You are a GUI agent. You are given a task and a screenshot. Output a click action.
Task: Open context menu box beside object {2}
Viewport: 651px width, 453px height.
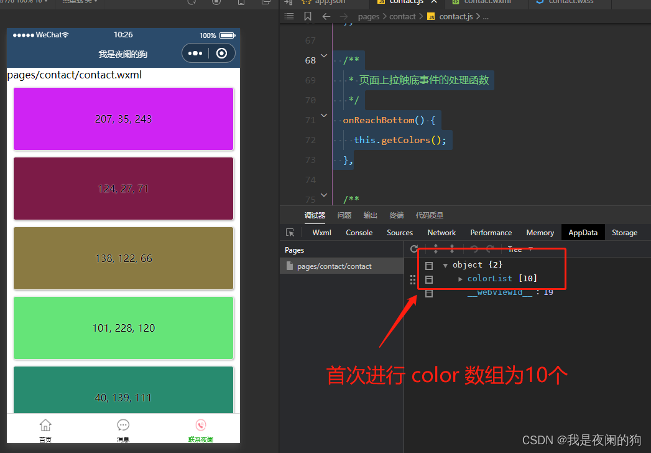pyautogui.click(x=429, y=266)
